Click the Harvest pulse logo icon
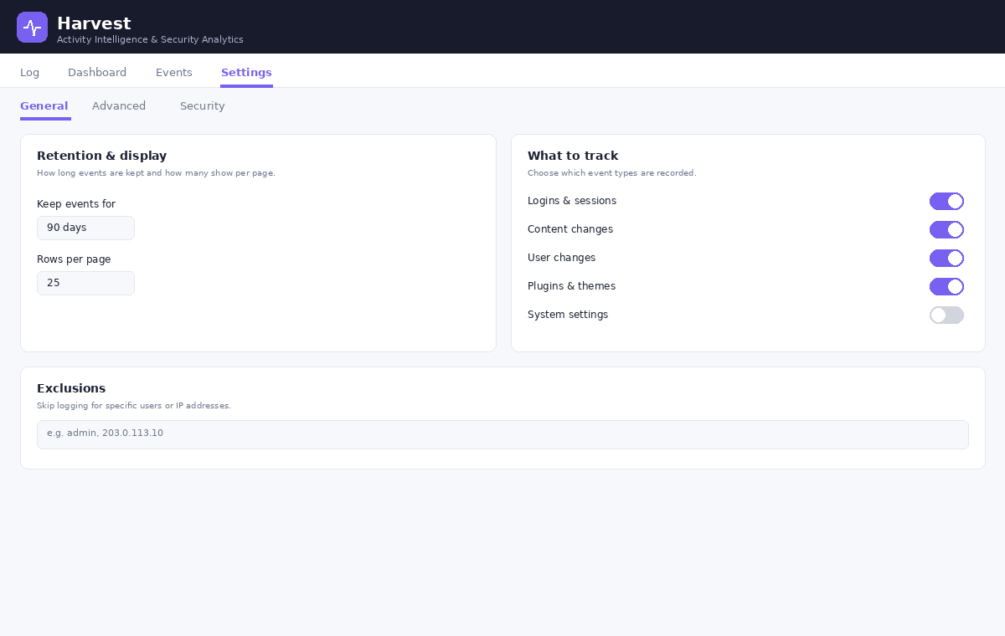Screen dimensions: 1005x636 point(32,27)
